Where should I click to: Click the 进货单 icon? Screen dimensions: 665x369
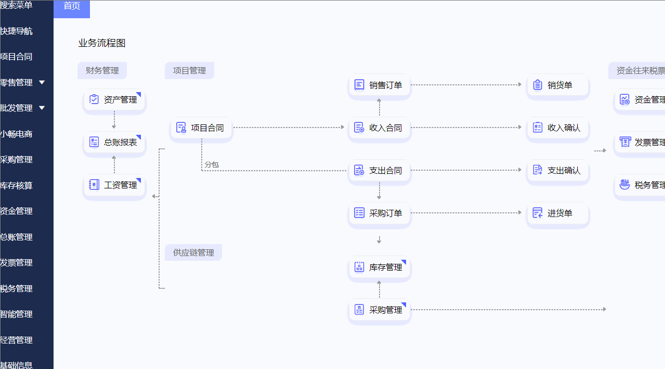pyautogui.click(x=538, y=213)
